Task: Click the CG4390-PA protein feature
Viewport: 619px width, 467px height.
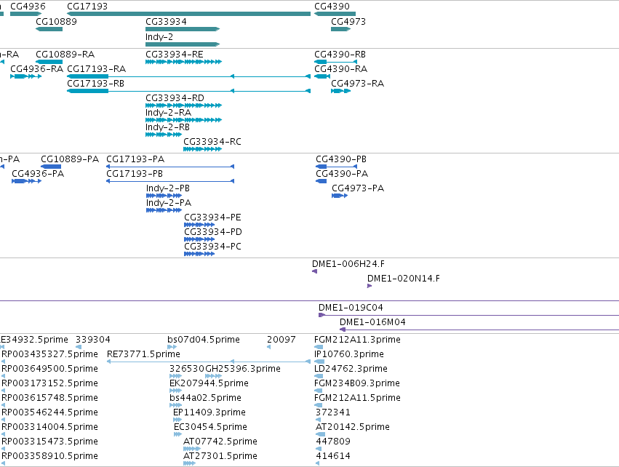Action: tap(321, 181)
